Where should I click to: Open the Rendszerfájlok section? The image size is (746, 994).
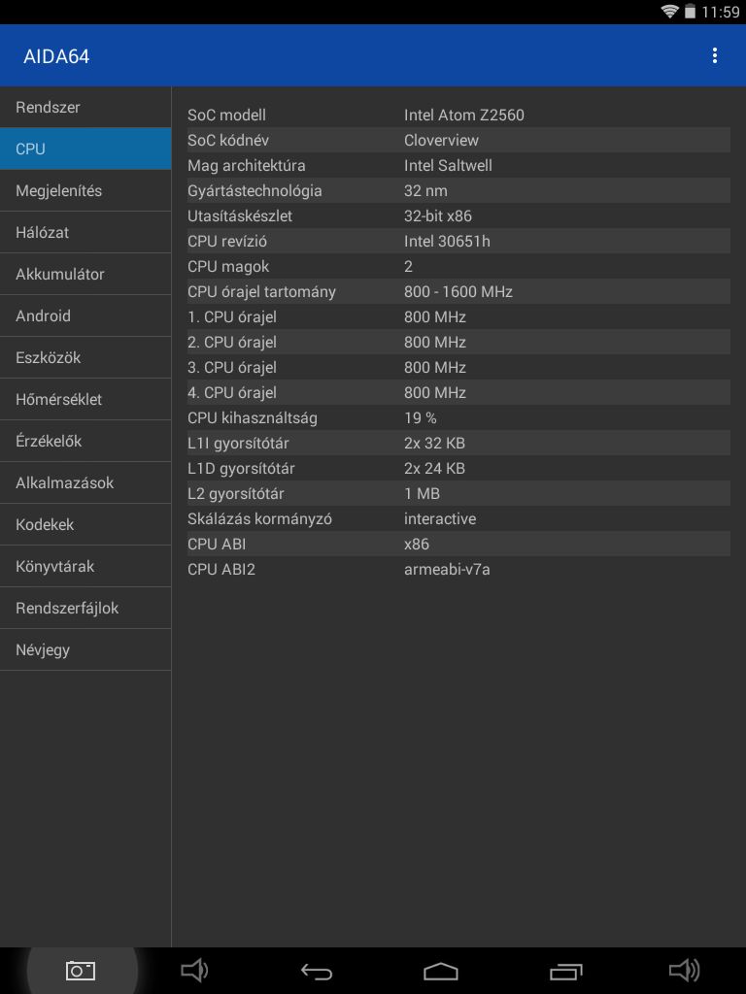click(x=85, y=608)
